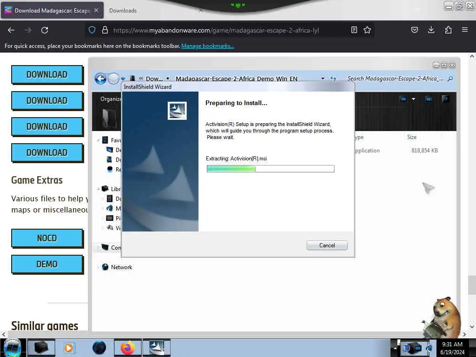
Task: Click the second DOWNLOAD button on the page
Action: 47,100
